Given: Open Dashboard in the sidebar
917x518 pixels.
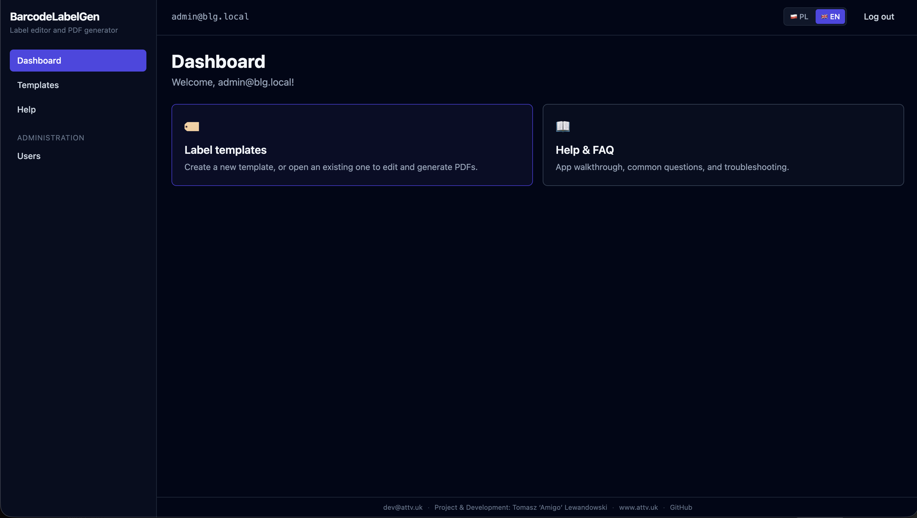Looking at the screenshot, I should (78, 61).
